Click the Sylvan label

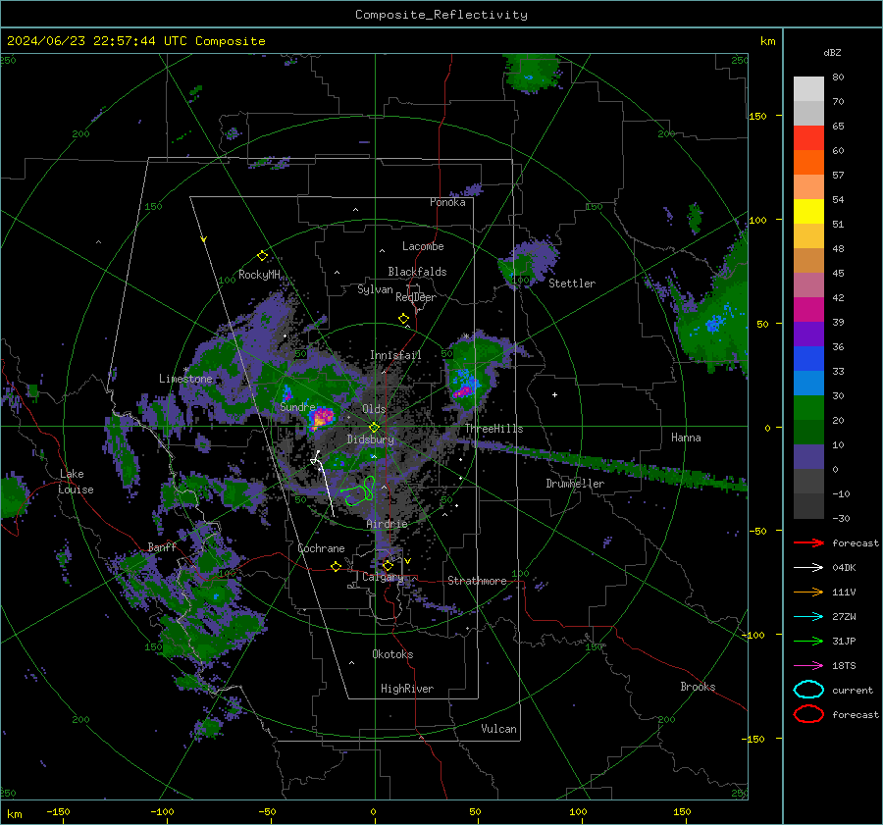pyautogui.click(x=375, y=289)
